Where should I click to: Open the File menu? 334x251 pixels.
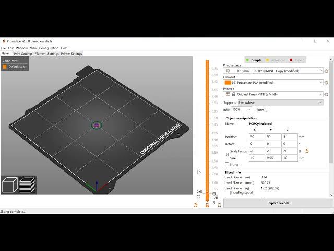(x=4, y=48)
